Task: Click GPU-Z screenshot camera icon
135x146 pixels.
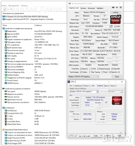Action: pos(113,7)
